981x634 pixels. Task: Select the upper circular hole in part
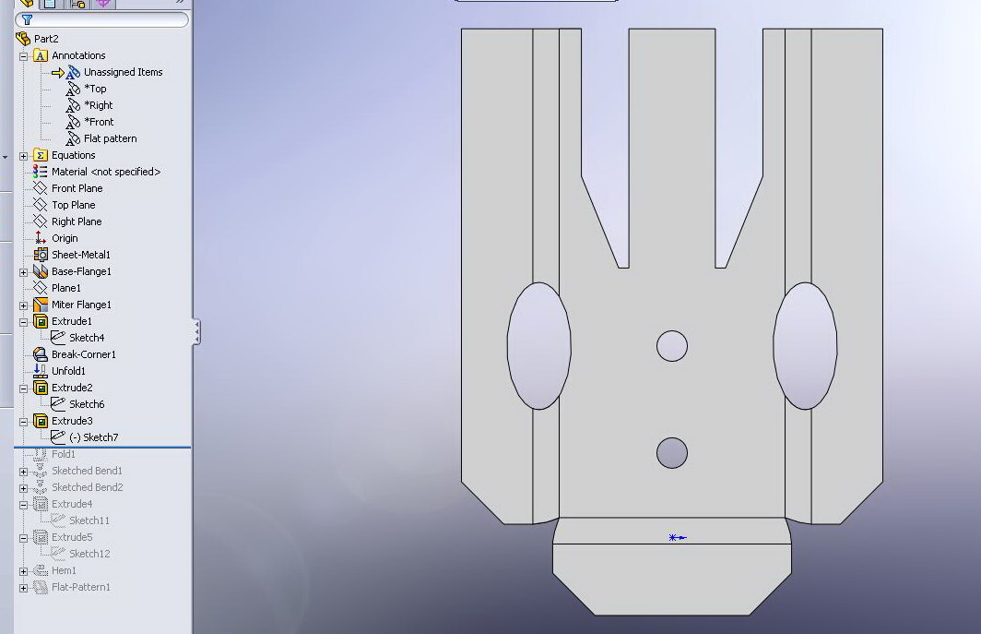(672, 346)
